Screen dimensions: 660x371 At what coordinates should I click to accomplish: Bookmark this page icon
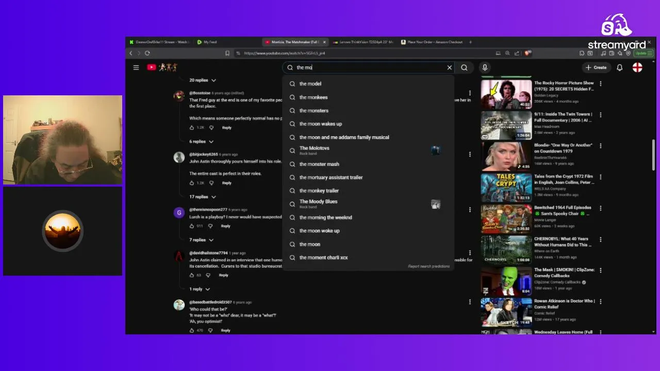(x=227, y=53)
